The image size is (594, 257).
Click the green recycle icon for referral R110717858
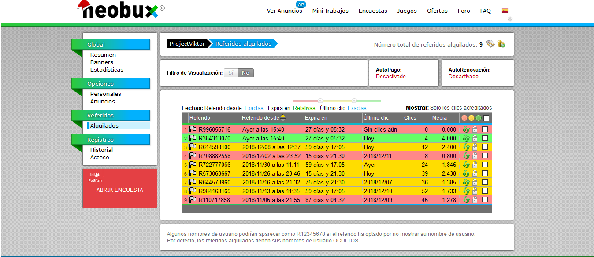pyautogui.click(x=465, y=200)
